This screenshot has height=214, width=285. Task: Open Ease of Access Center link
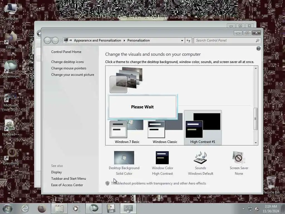tap(67, 185)
